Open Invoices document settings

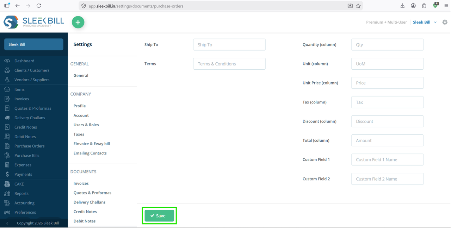[81, 183]
